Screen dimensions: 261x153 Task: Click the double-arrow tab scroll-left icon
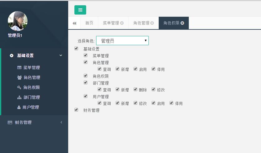pos(74,23)
